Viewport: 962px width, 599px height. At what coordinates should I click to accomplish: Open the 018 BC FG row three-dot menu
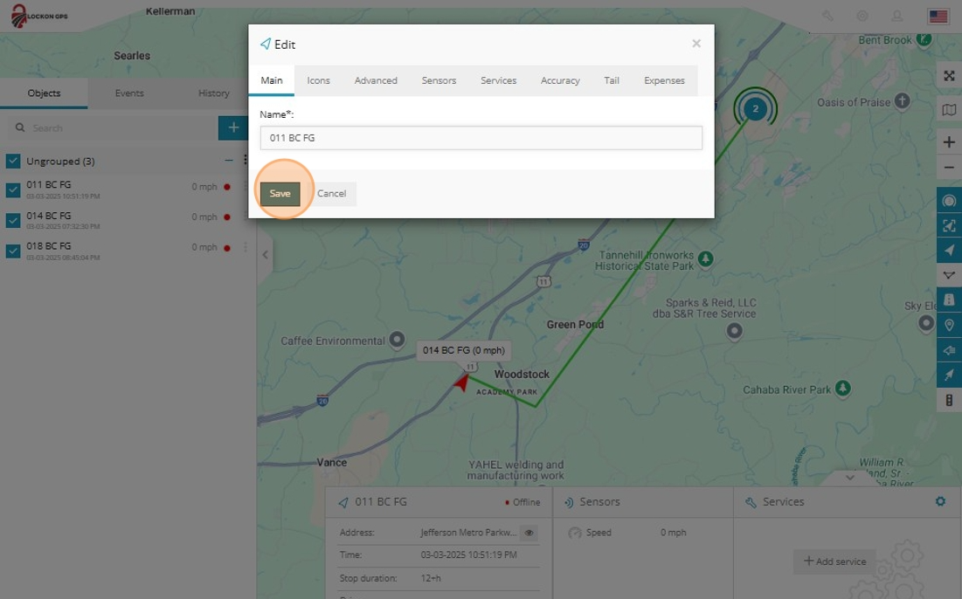[x=246, y=247]
